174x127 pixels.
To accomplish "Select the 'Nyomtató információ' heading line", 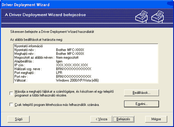I will pos(29,46).
